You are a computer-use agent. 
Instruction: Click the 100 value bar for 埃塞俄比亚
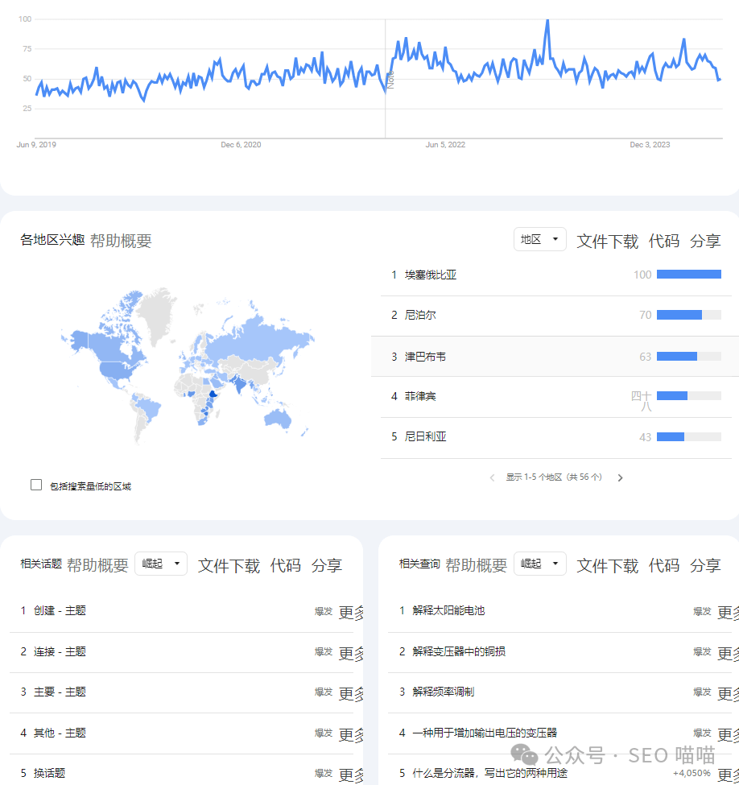click(689, 275)
